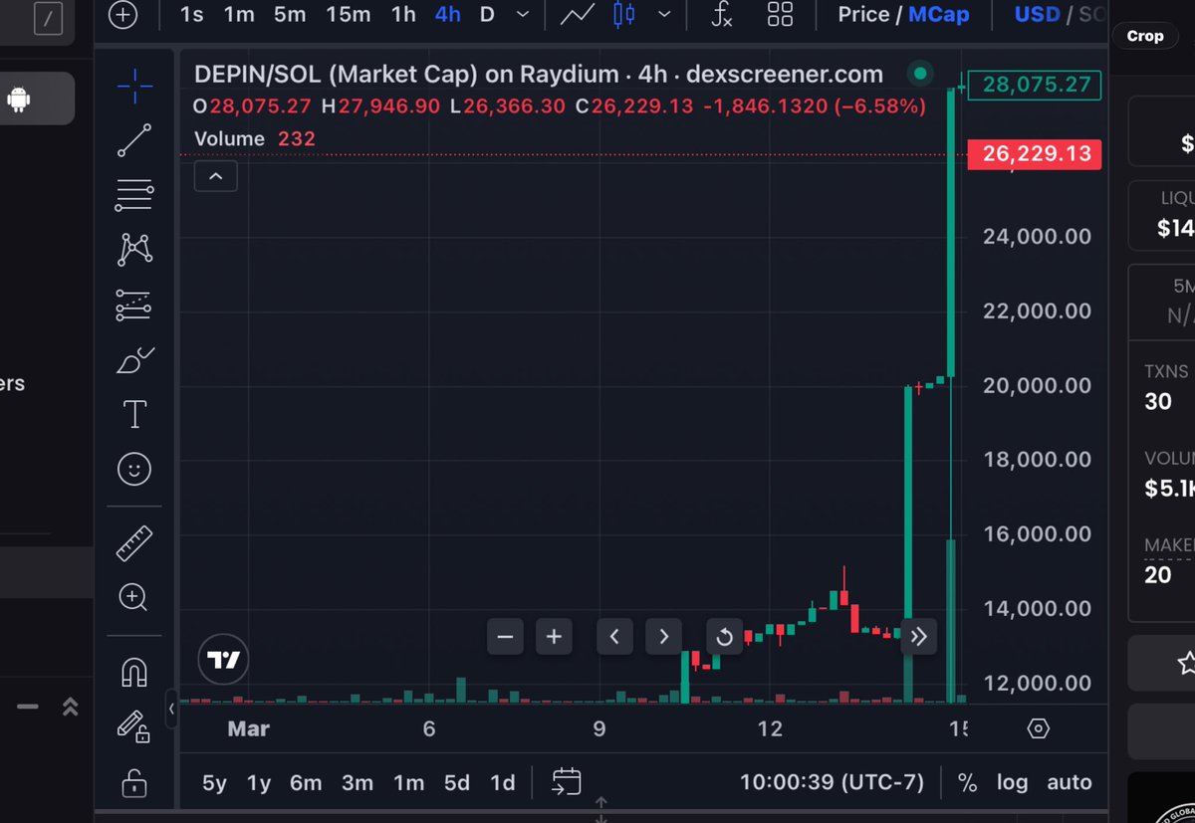Viewport: 1195px width, 823px height.
Task: Zoom out chart with minus button
Action: point(506,637)
